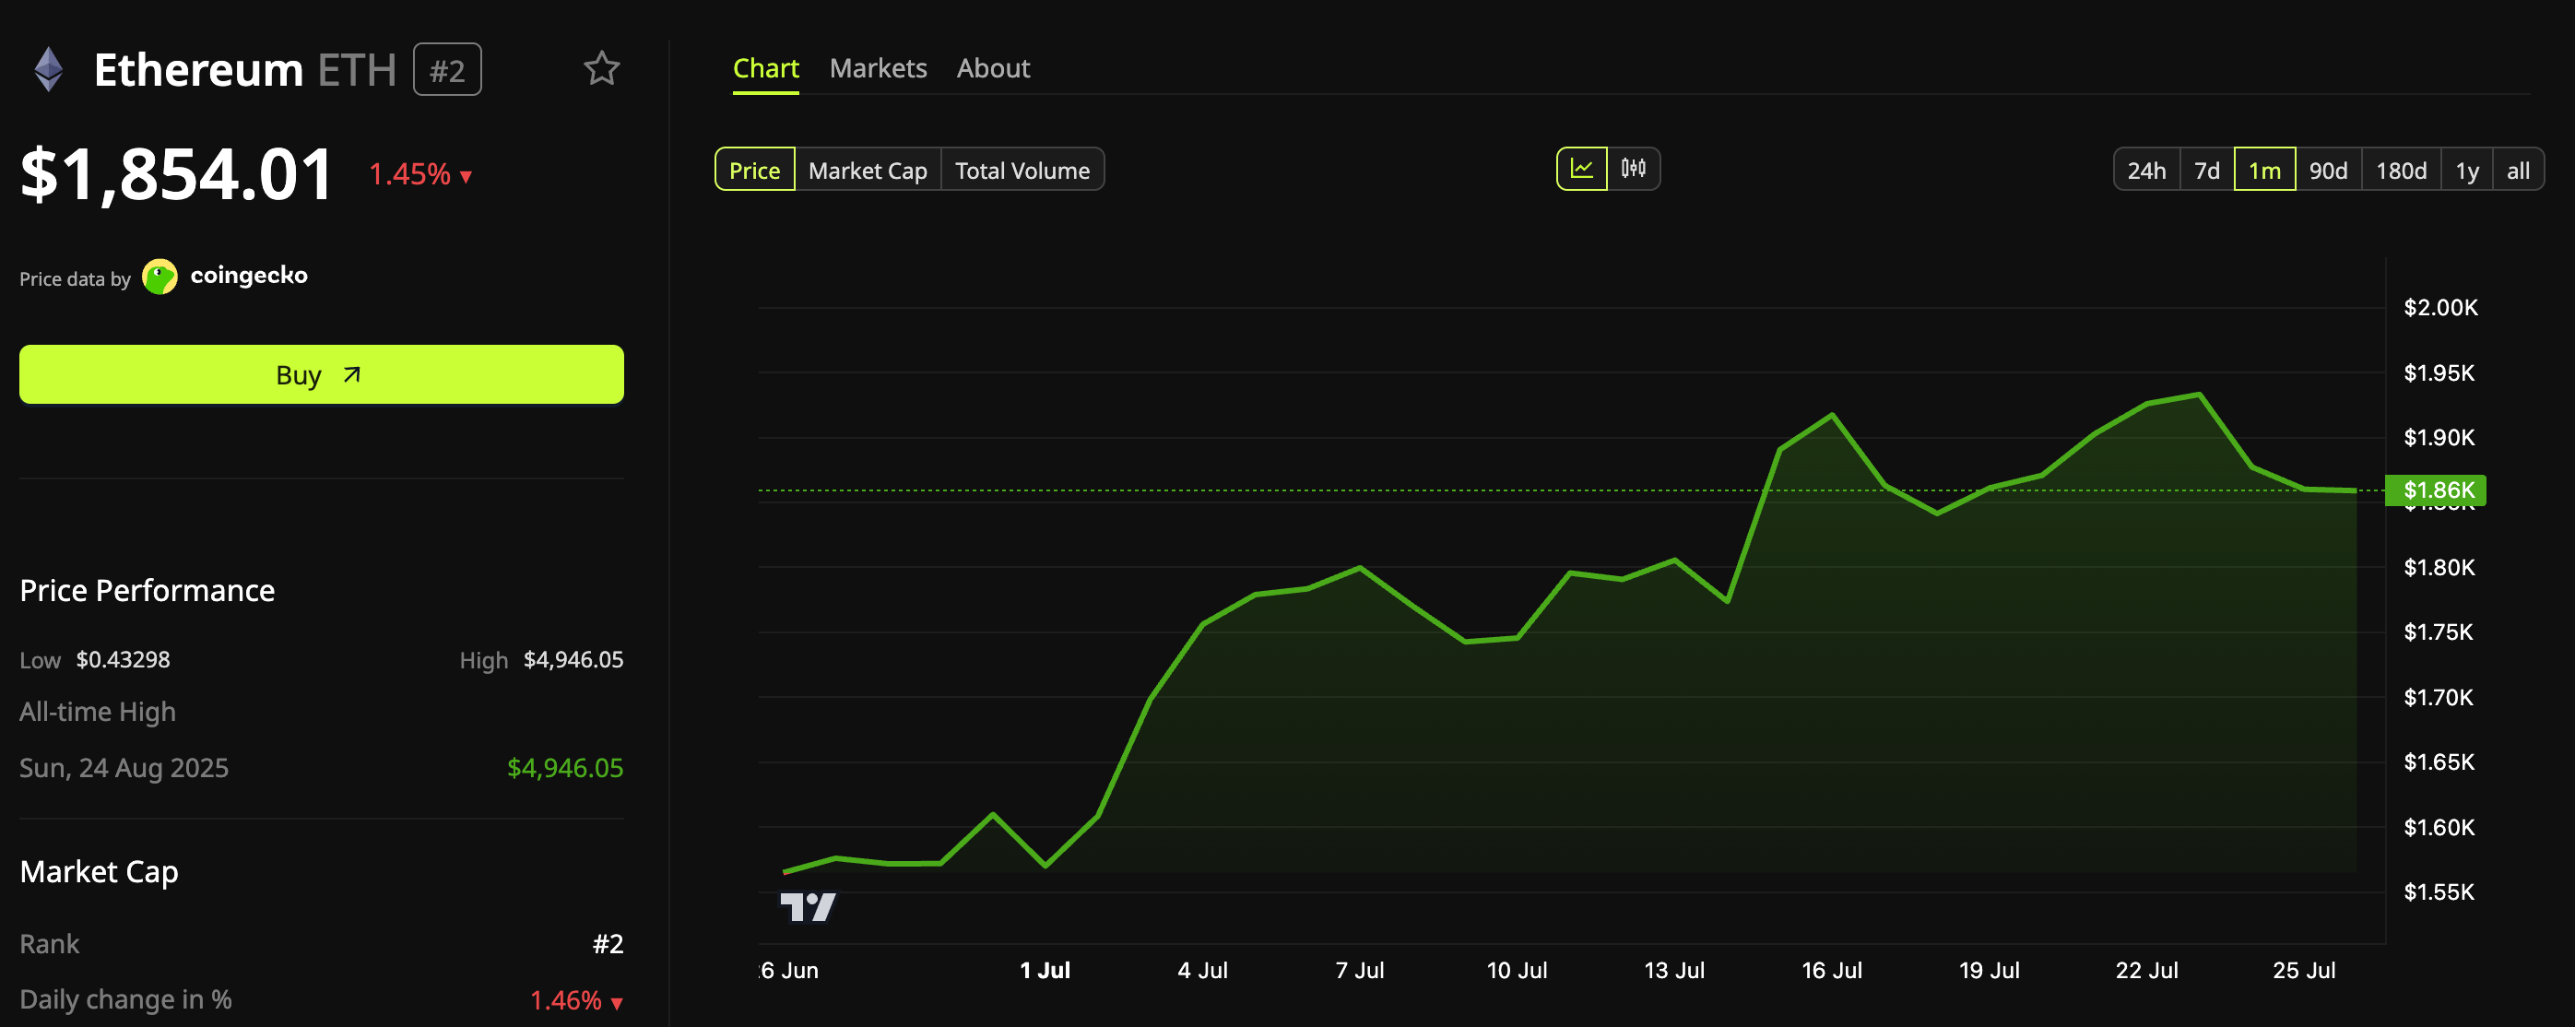Viewport: 2575px width, 1027px height.
Task: Click the Market Cap section heading
Action: pos(99,872)
